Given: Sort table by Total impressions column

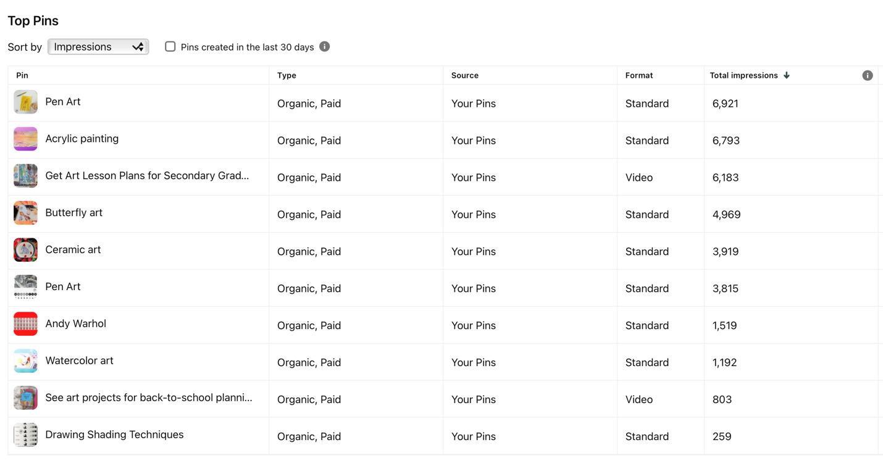Looking at the screenshot, I should pyautogui.click(x=743, y=75).
